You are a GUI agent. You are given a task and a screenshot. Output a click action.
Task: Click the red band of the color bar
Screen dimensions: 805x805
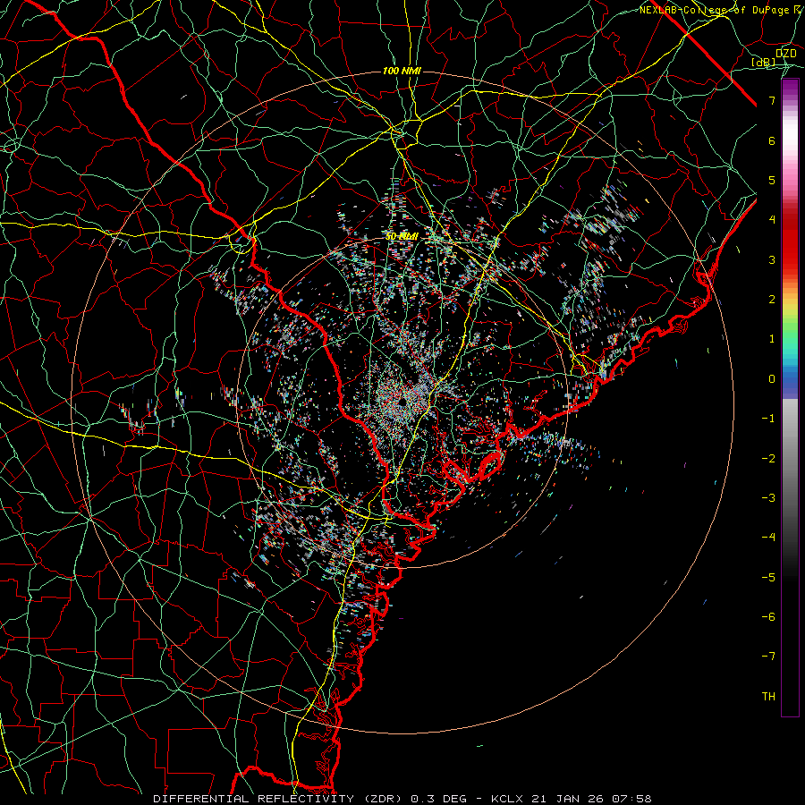pyautogui.click(x=790, y=241)
